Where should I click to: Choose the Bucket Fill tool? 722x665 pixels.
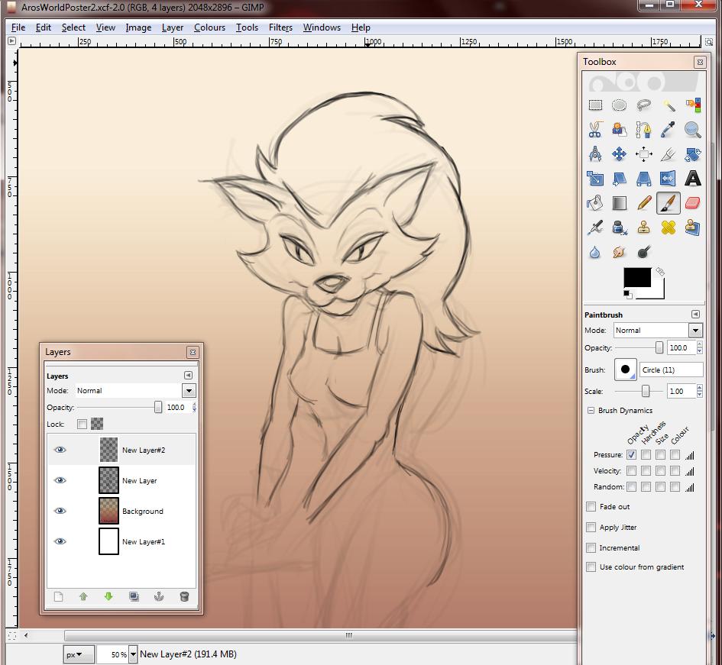coord(595,203)
